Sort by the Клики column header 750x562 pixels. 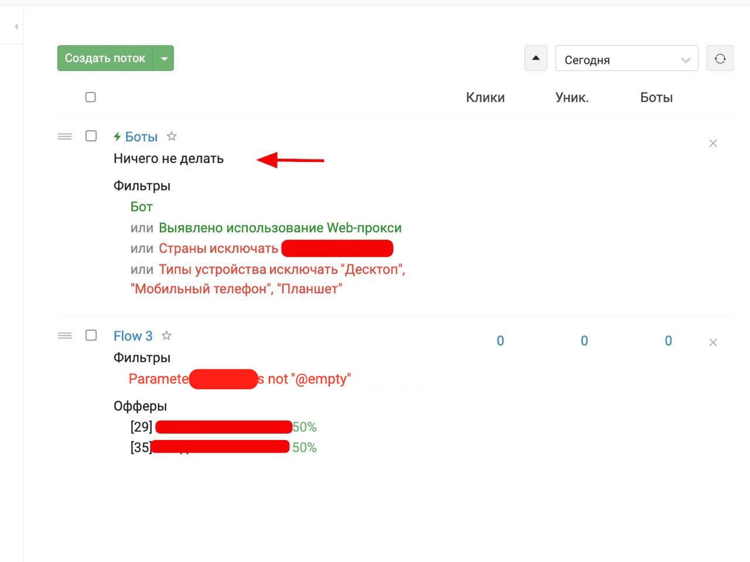coord(485,97)
